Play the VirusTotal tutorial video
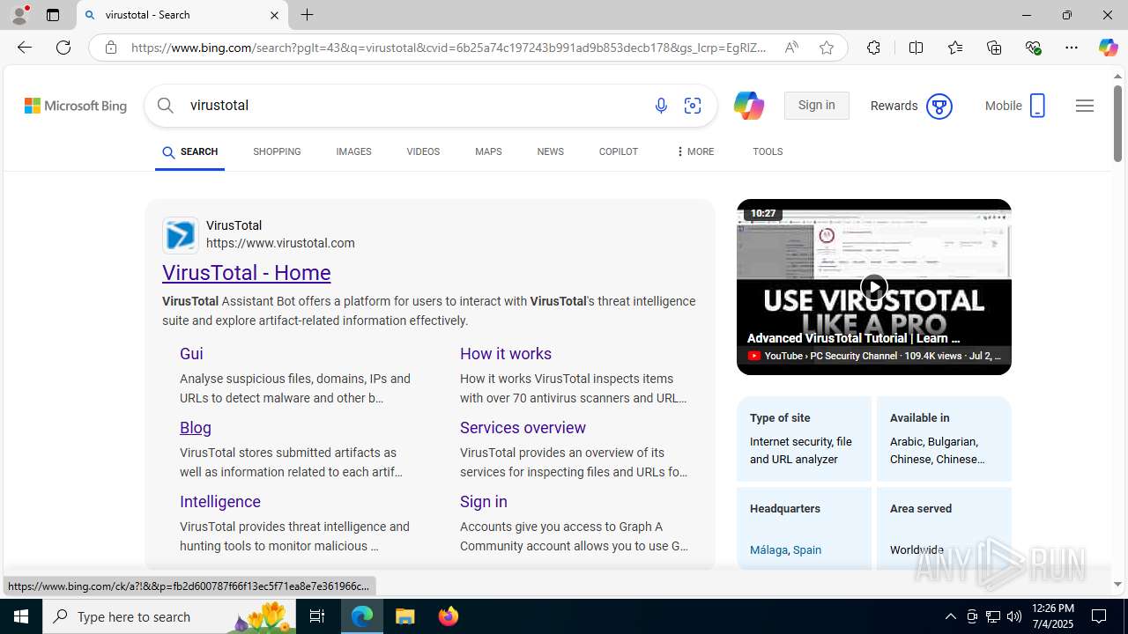Screen dimensions: 1128x634 [873, 288]
